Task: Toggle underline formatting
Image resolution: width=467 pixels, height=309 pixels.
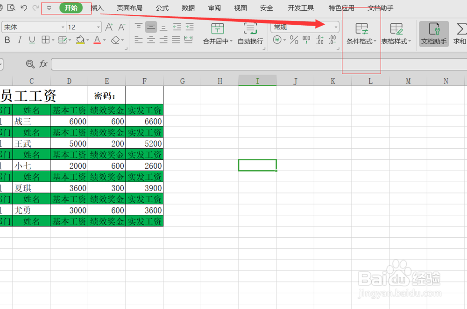Action: coord(32,40)
